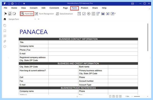Switch to the View tab
Image resolution: width=153 pixels, height=100 pixels.
coord(23,8)
